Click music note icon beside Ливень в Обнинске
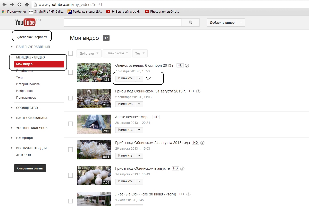This screenshot has width=309, height=206. click(x=189, y=194)
